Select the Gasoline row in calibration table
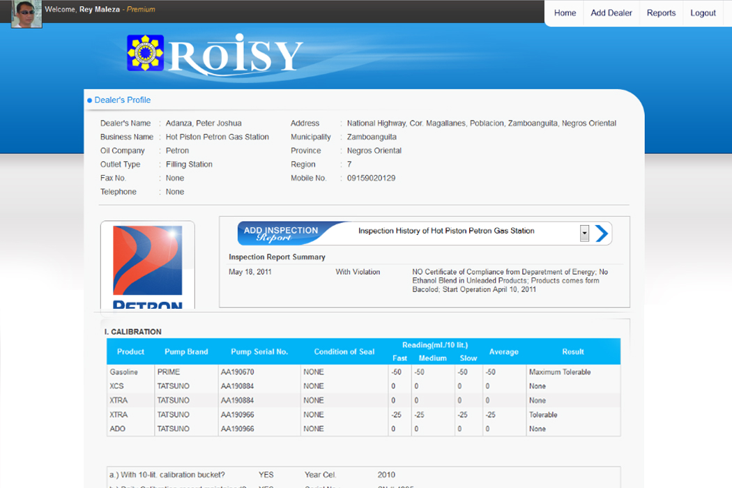Image resolution: width=732 pixels, height=488 pixels. point(124,372)
